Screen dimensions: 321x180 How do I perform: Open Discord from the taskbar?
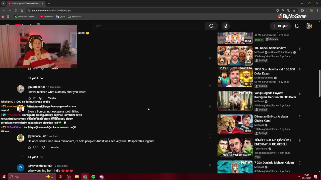pos(101,177)
